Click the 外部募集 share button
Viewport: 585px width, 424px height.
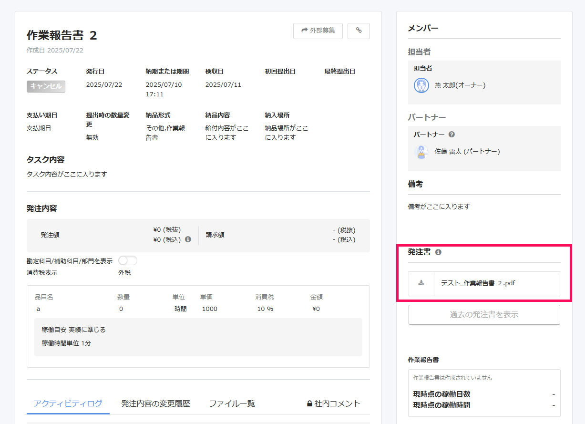click(x=318, y=31)
